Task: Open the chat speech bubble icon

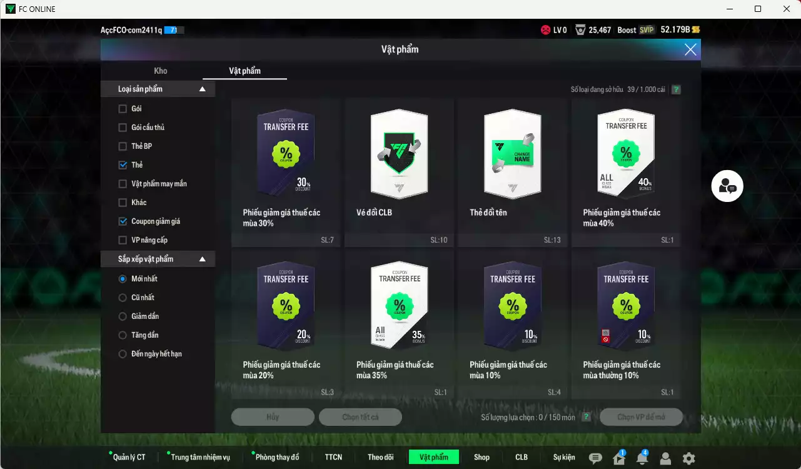Action: pos(595,458)
